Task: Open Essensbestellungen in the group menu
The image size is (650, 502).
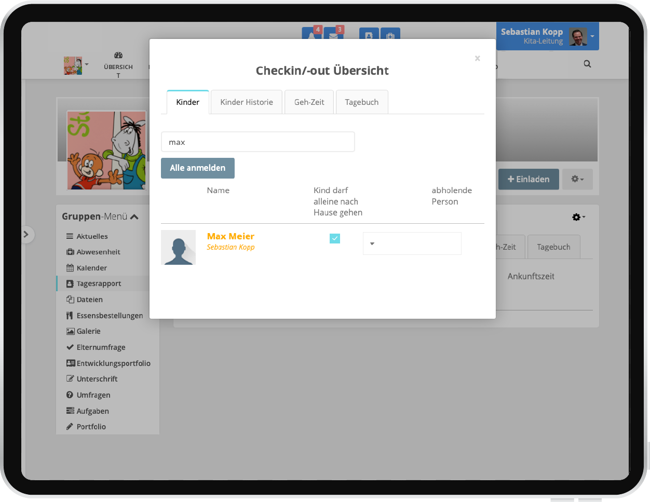Action: [109, 316]
